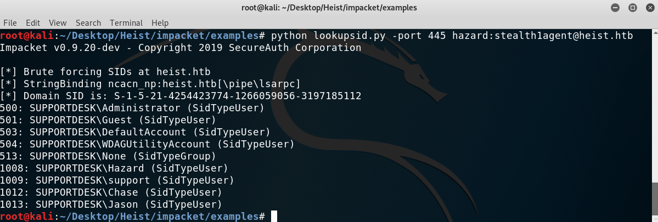Click the SUPPORTDESK\Jason output line

coord(111,204)
